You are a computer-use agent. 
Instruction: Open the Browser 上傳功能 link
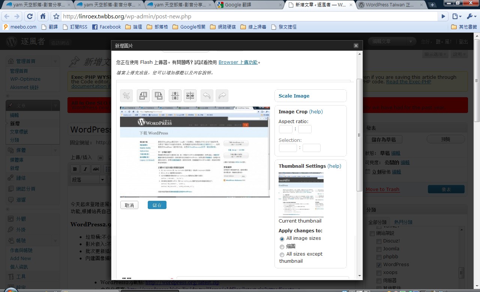pyautogui.click(x=238, y=62)
